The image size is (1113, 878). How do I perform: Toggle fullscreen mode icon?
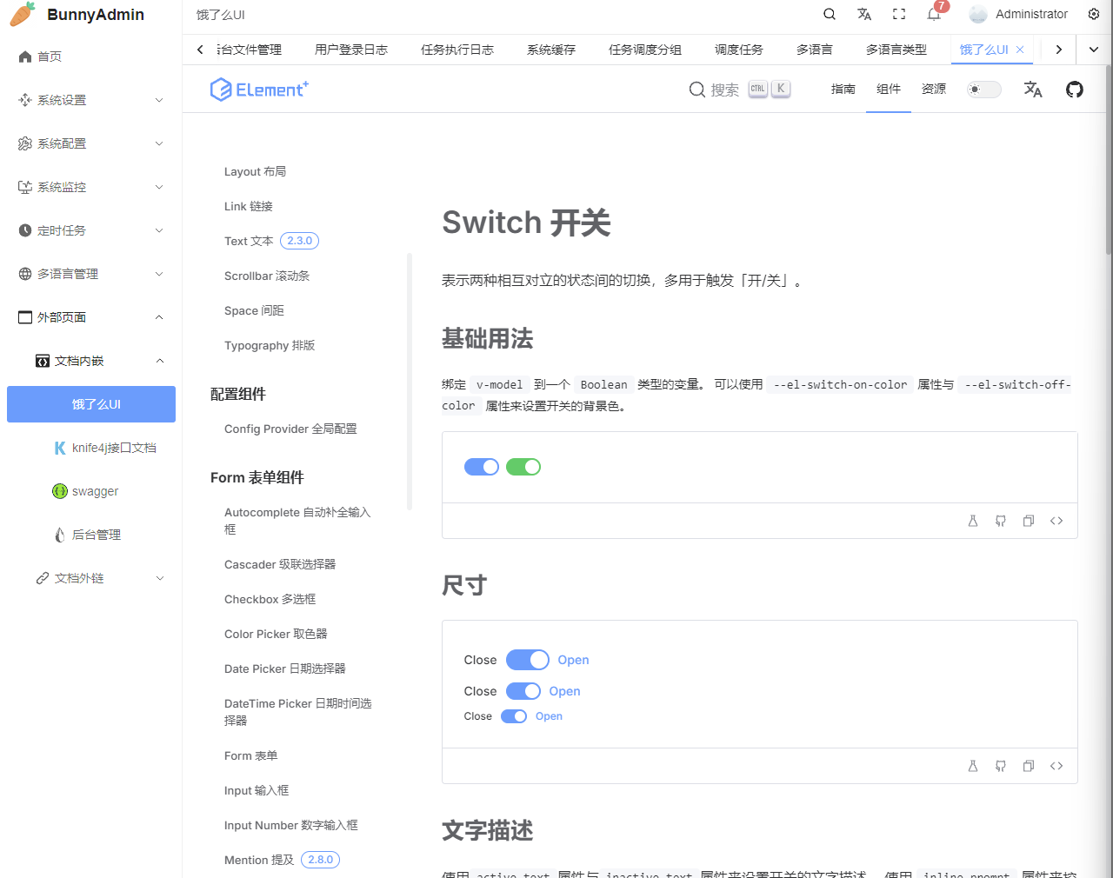[899, 14]
